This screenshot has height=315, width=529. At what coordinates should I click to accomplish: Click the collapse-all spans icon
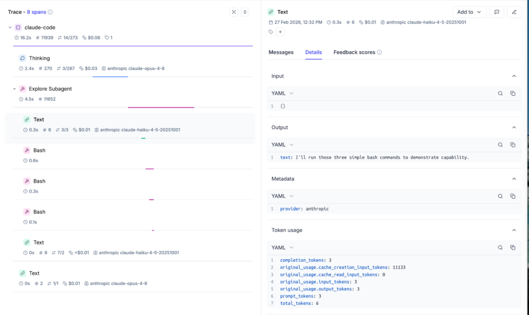pyautogui.click(x=245, y=12)
